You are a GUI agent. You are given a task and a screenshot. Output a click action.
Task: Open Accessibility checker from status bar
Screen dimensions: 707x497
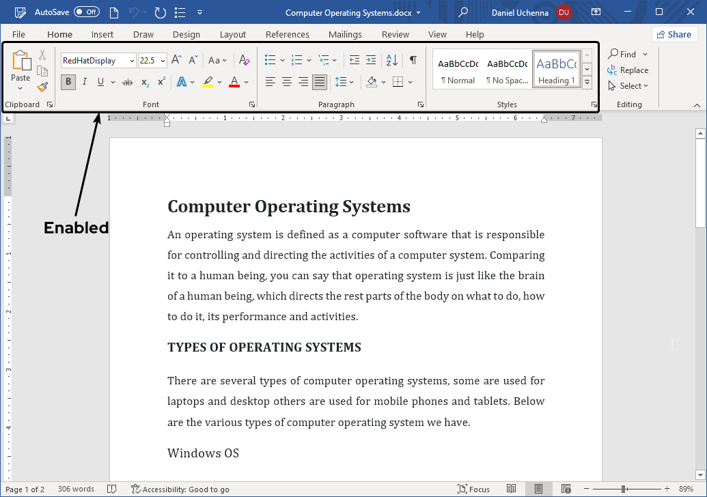click(180, 489)
